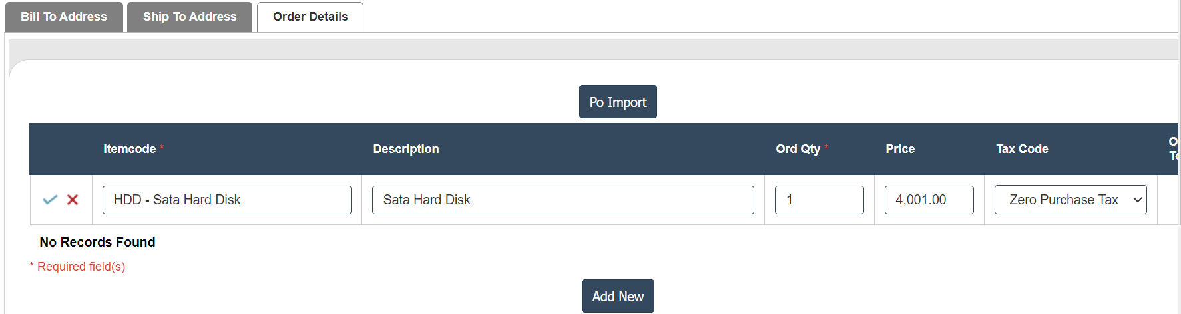Click the Price field showing 4,001.00
Screen dimensions: 1181x314
pos(929,200)
